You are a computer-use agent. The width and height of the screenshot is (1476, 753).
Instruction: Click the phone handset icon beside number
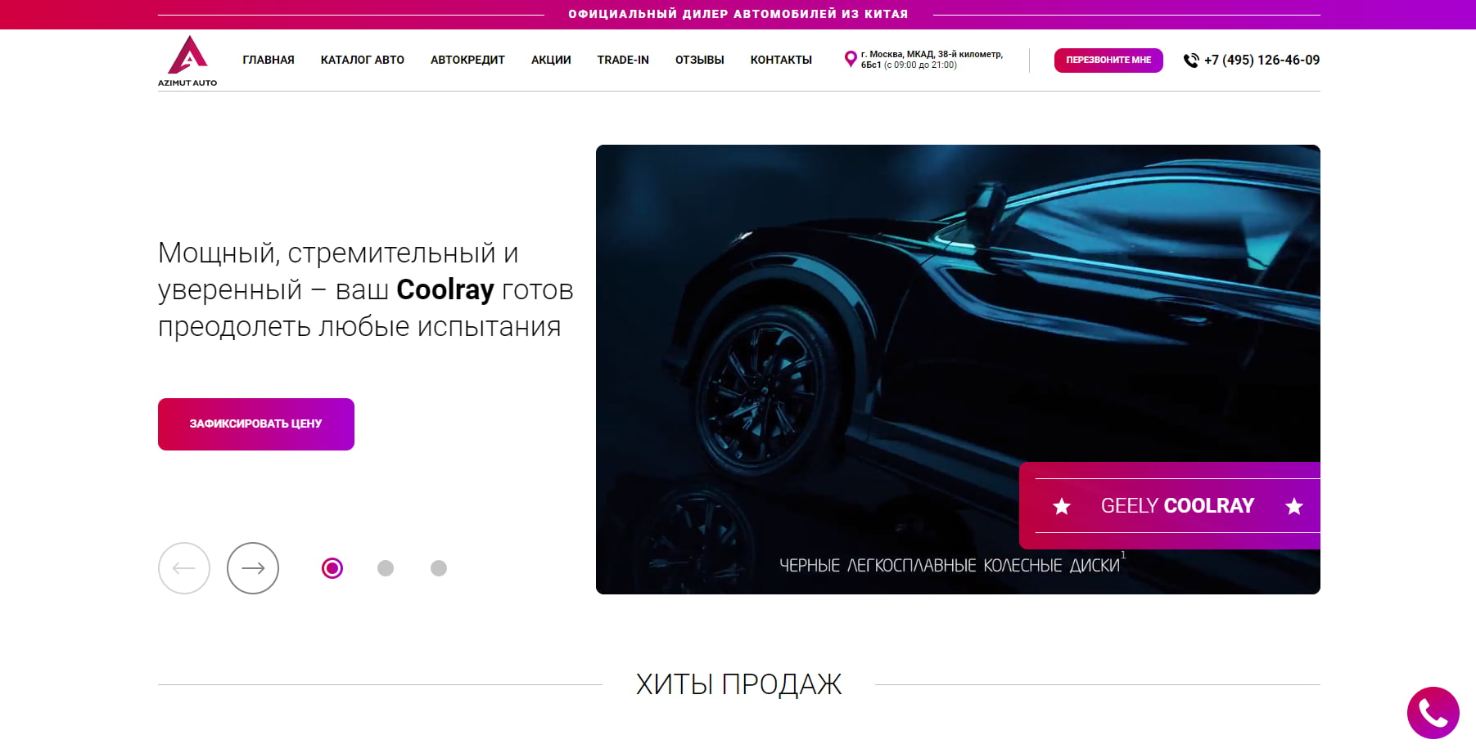pyautogui.click(x=1191, y=60)
